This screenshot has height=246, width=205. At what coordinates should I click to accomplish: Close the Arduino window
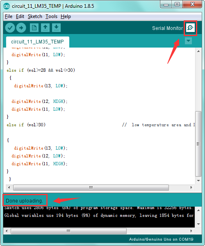coord(192,4)
